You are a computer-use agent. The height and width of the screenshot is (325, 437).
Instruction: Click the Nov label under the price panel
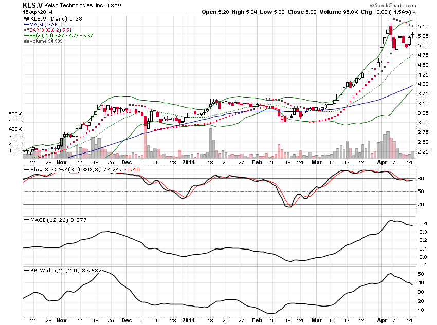(x=61, y=162)
